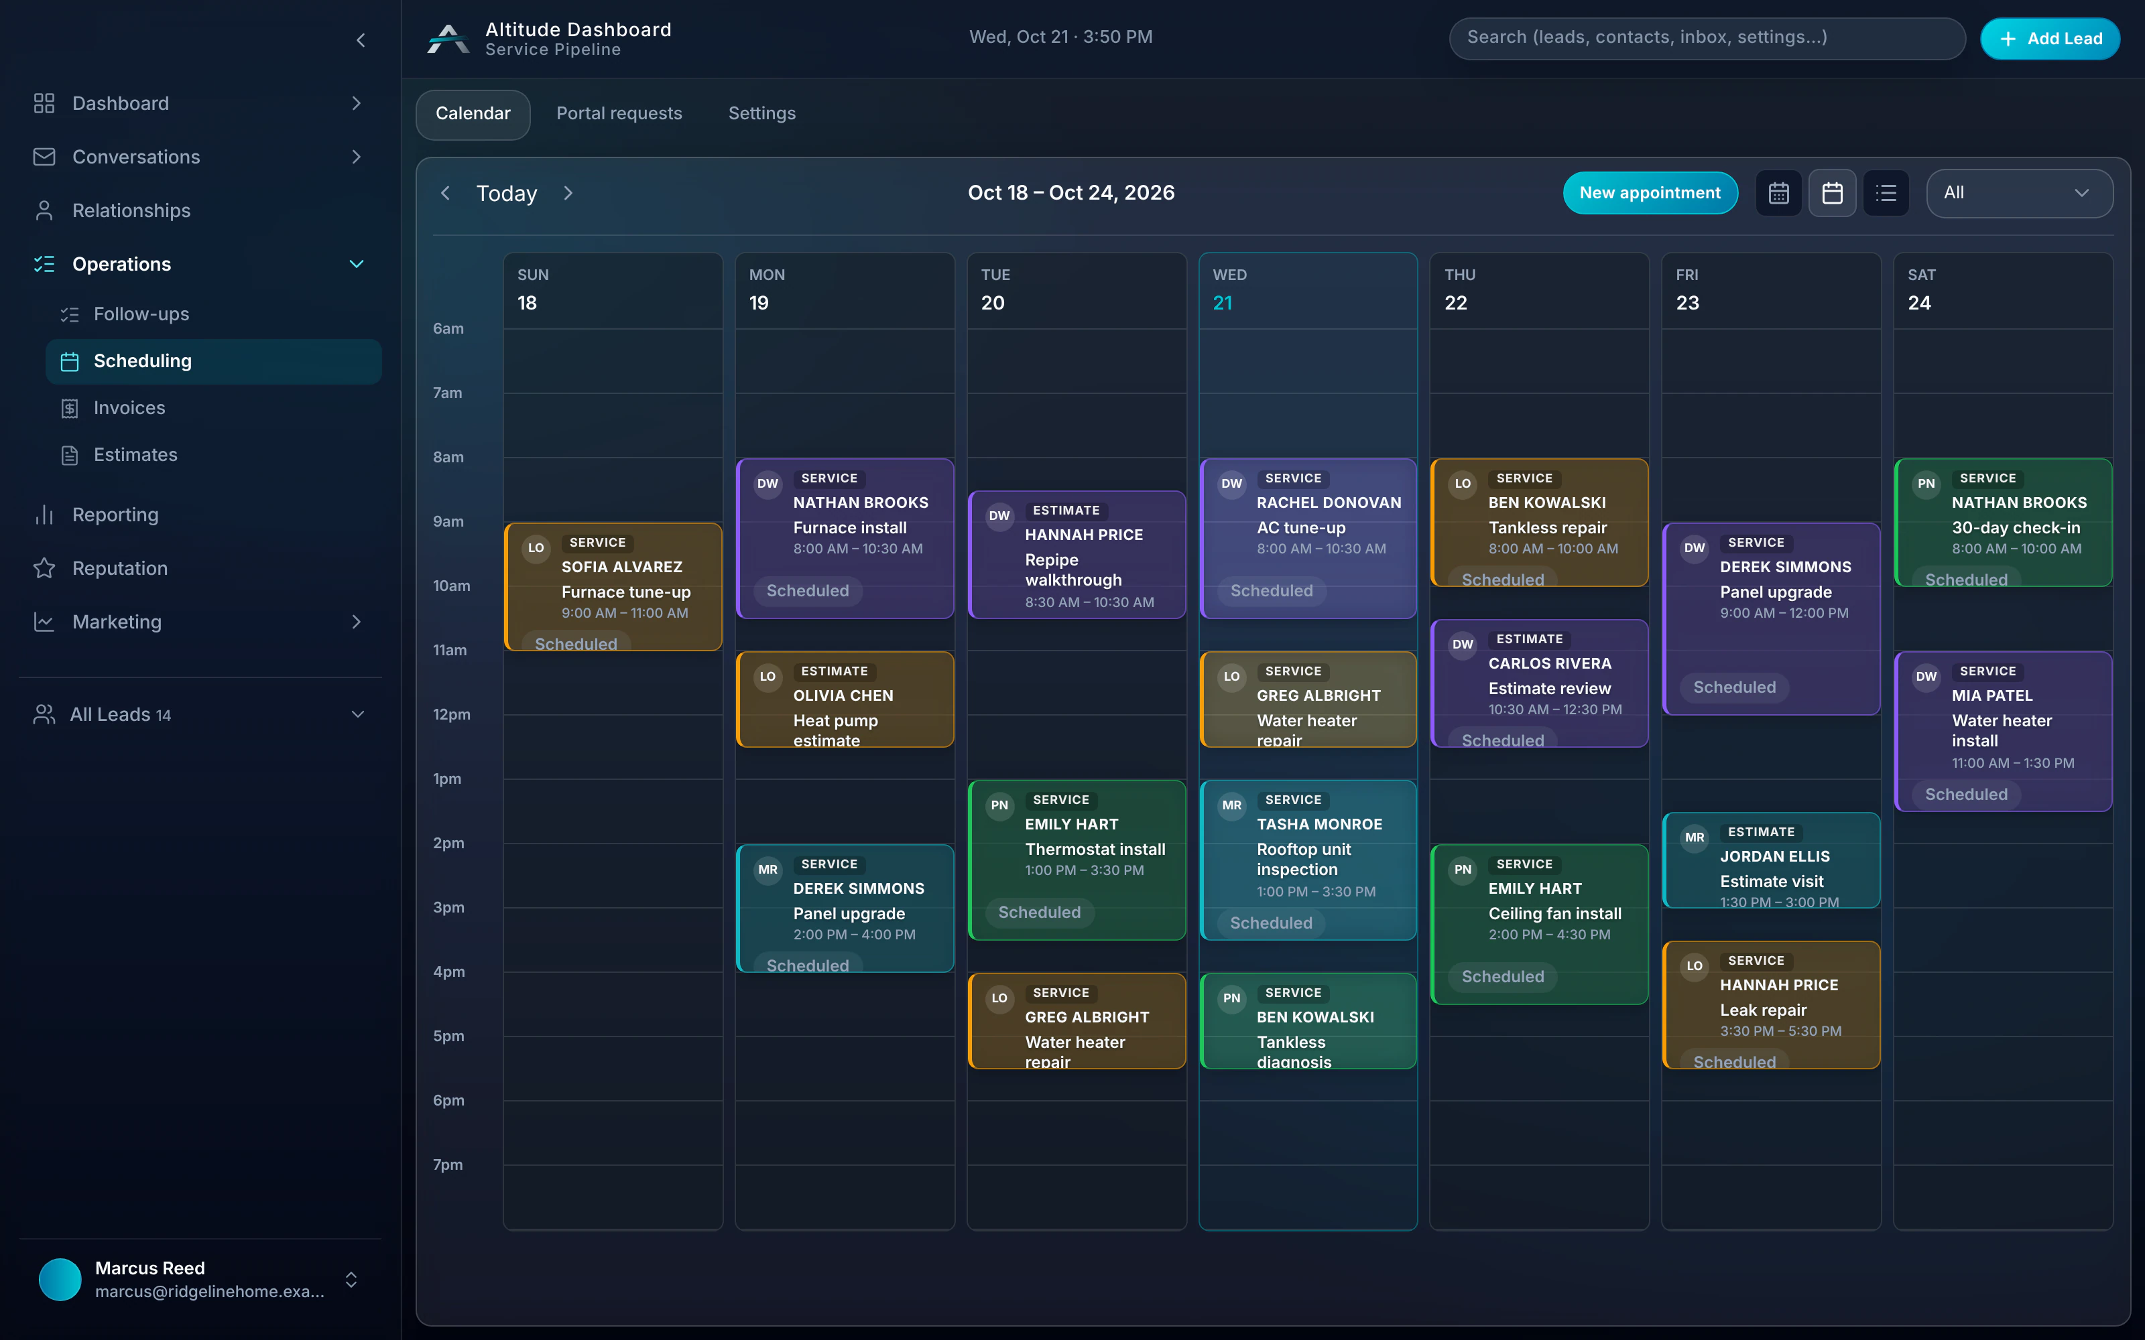Image resolution: width=2145 pixels, height=1340 pixels.
Task: Open the Mia Patel Water heater install appointment
Action: (x=2003, y=731)
